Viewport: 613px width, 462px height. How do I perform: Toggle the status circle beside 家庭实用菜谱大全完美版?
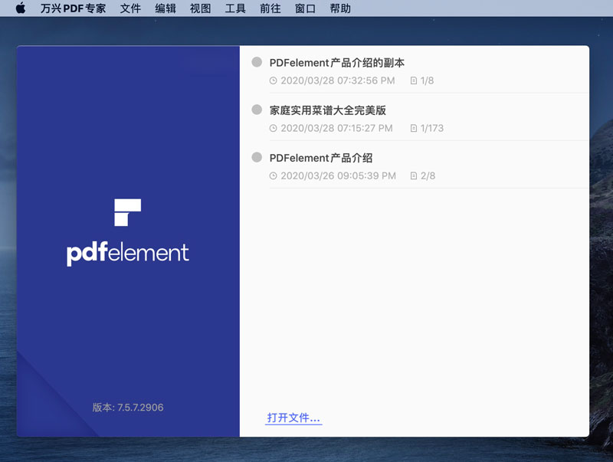click(255, 110)
